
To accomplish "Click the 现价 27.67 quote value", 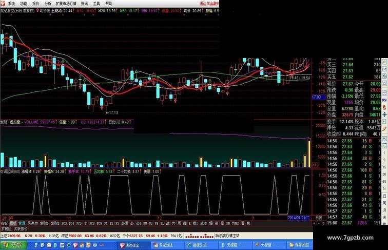I will pos(347,84).
